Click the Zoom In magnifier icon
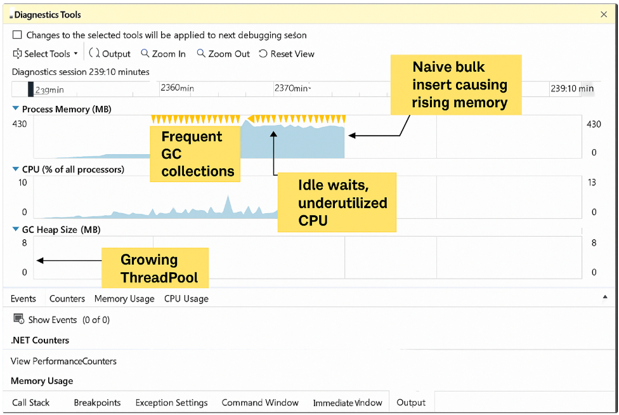619x415 pixels. coord(145,54)
